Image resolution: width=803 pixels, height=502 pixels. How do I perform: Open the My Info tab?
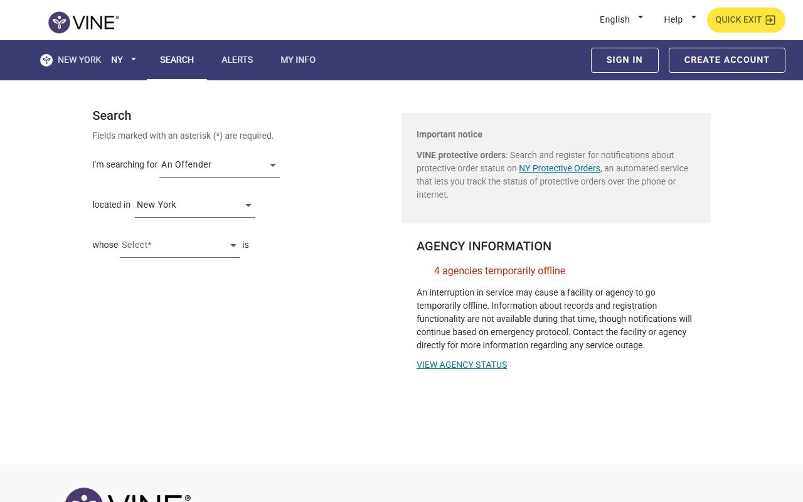298,60
